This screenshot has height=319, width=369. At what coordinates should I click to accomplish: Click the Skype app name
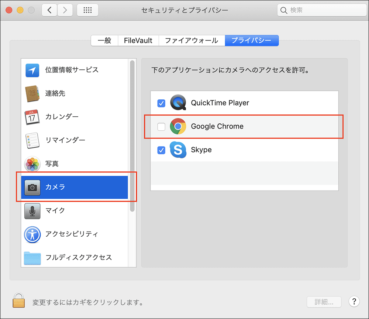tap(201, 150)
